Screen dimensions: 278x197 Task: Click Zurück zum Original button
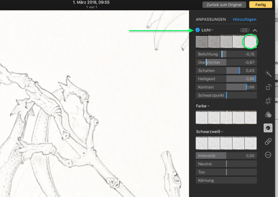224,5
